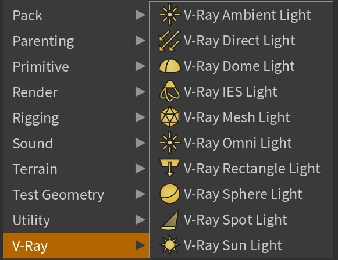The image size is (338, 260).
Task: Open the Test Geometry menu entry
Action: [76, 194]
